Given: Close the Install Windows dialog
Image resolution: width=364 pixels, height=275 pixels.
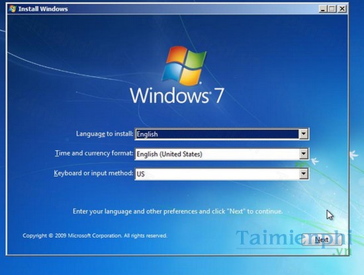Looking at the screenshot, I should [x=342, y=9].
